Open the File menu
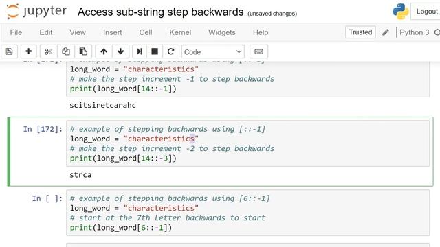The height and width of the screenshot is (247, 440). (x=16, y=32)
